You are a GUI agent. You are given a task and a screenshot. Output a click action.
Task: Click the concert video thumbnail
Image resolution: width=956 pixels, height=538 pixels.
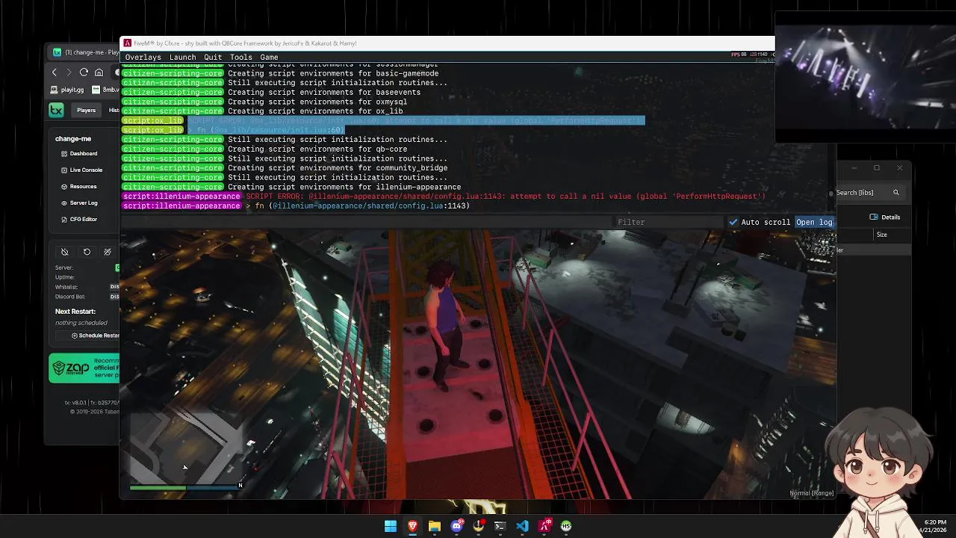point(865,77)
